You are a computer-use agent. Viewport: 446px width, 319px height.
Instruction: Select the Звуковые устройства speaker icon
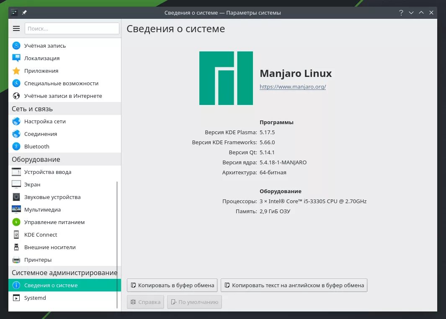click(x=16, y=197)
